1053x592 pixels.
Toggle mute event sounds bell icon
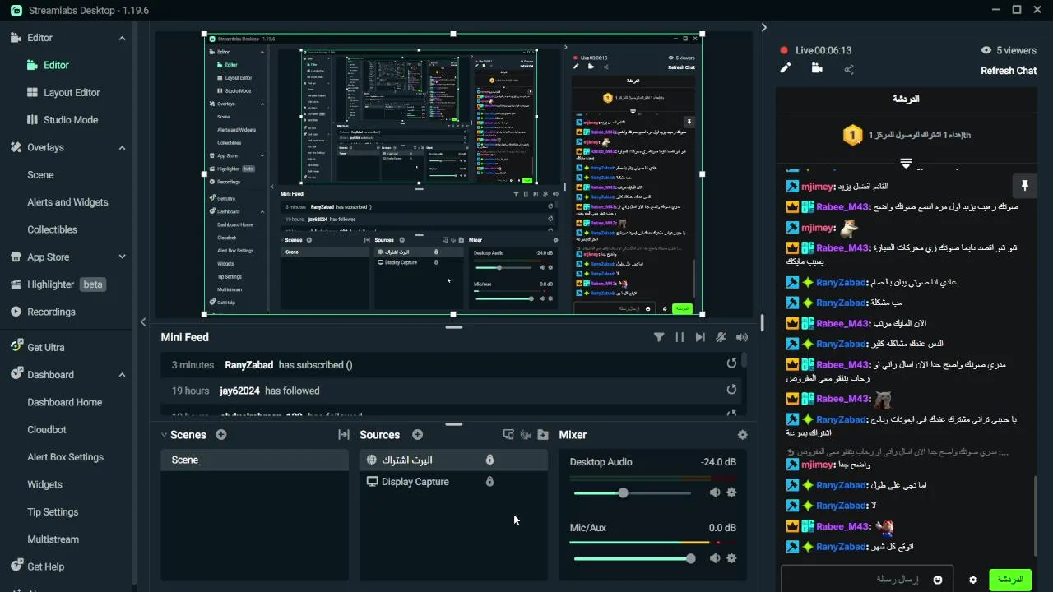(x=721, y=337)
